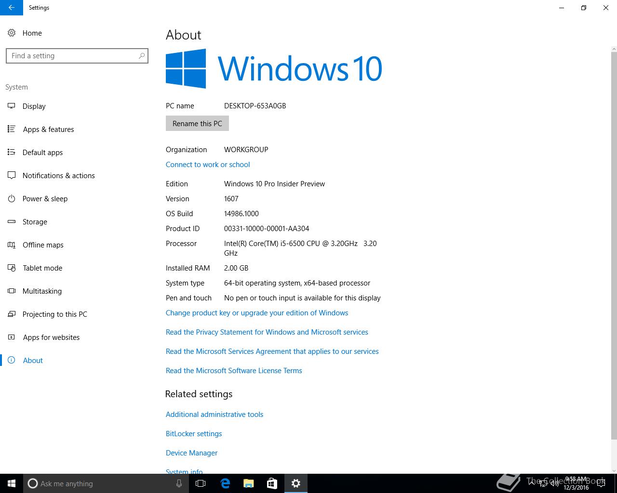Go to the Display settings page
Screen dimensions: 617x493
(34, 106)
